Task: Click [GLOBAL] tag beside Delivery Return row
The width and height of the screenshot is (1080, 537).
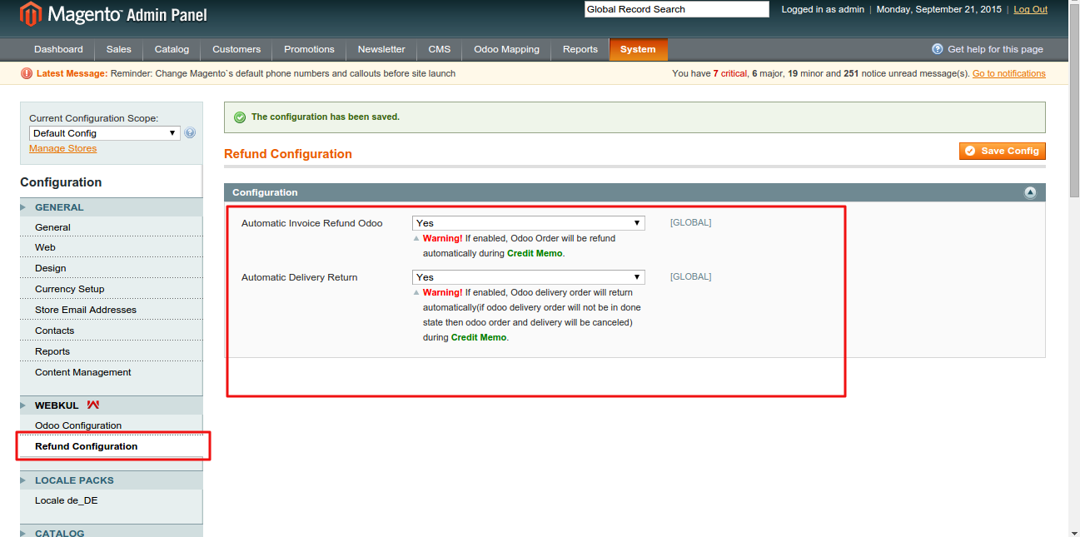Action: pyautogui.click(x=690, y=276)
